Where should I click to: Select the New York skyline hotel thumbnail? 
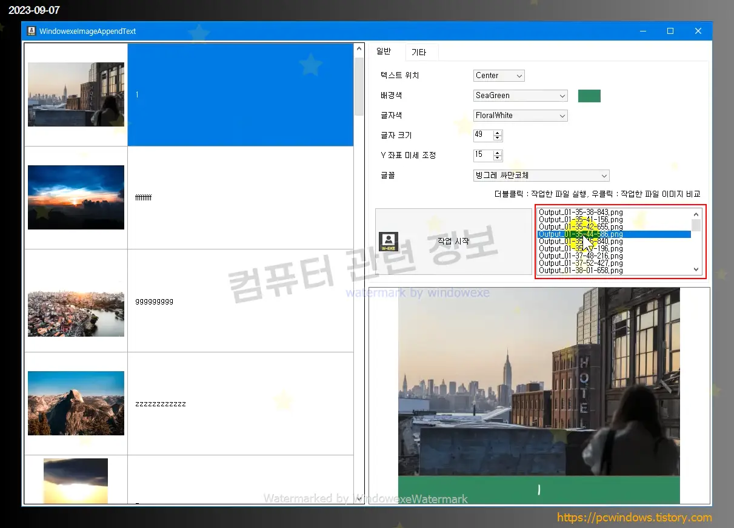pyautogui.click(x=76, y=94)
